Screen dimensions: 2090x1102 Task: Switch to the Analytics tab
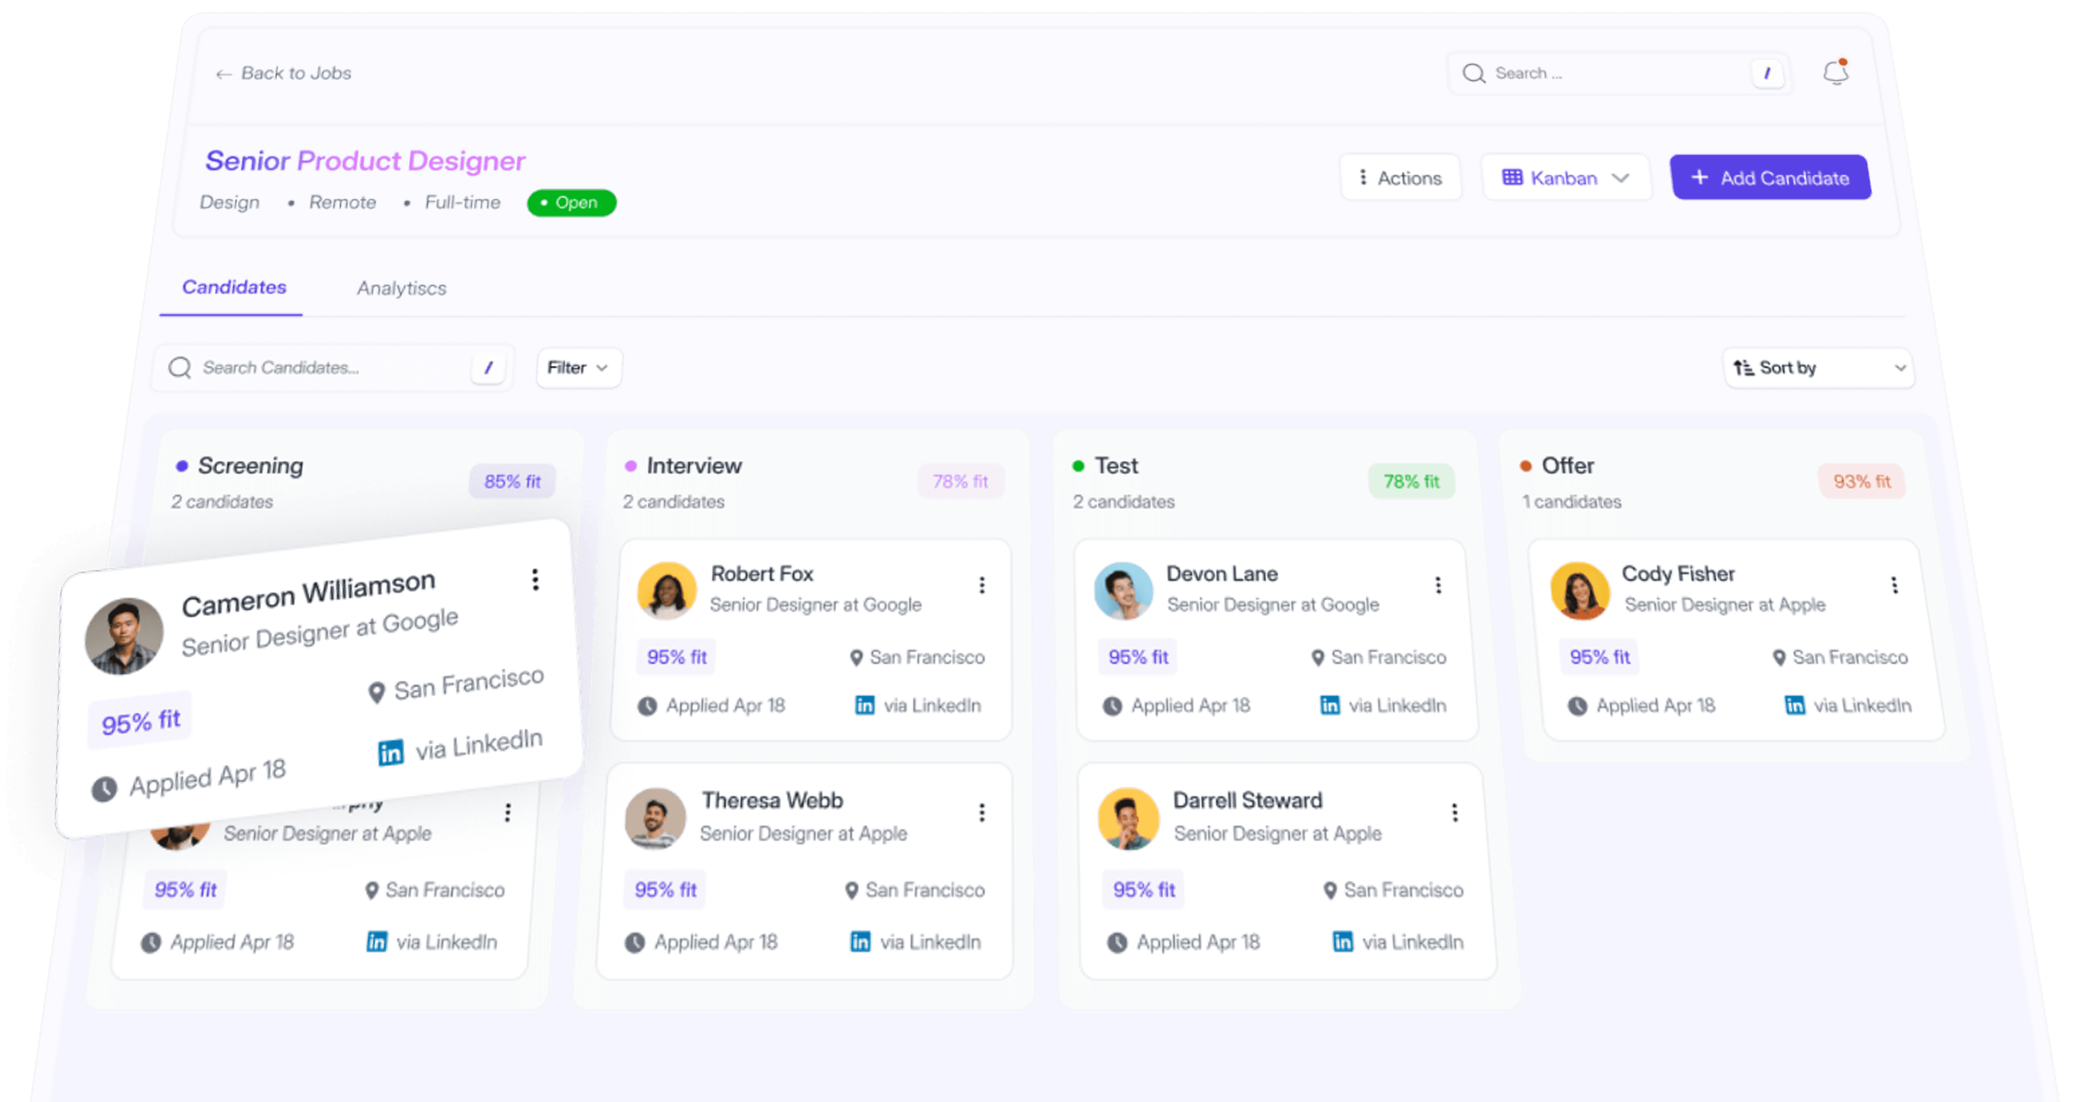click(401, 288)
